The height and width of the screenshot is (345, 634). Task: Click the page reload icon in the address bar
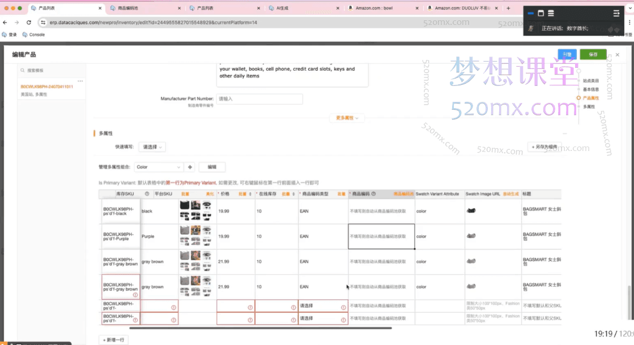28,23
